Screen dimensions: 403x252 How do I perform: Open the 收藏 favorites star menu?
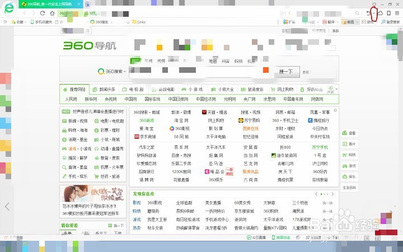(19, 22)
